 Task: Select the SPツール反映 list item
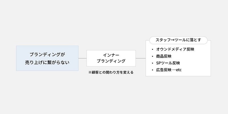coord(168,63)
